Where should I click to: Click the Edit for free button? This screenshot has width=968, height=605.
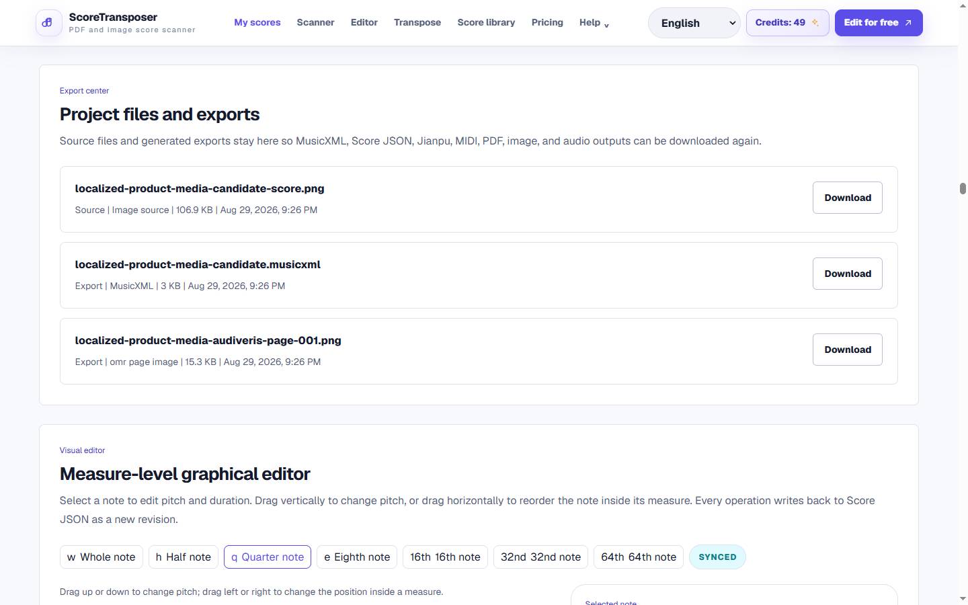pyautogui.click(x=879, y=23)
